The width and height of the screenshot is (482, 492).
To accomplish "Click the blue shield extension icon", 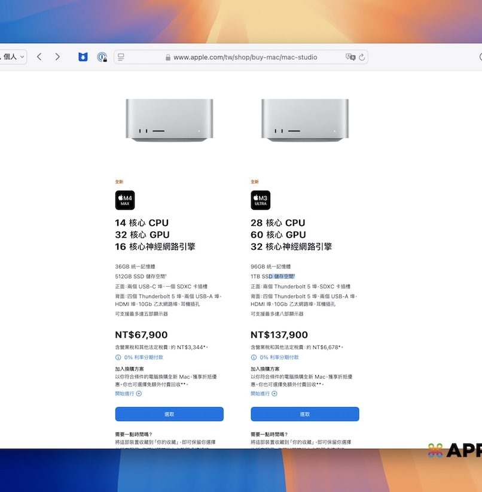I will click(x=83, y=57).
